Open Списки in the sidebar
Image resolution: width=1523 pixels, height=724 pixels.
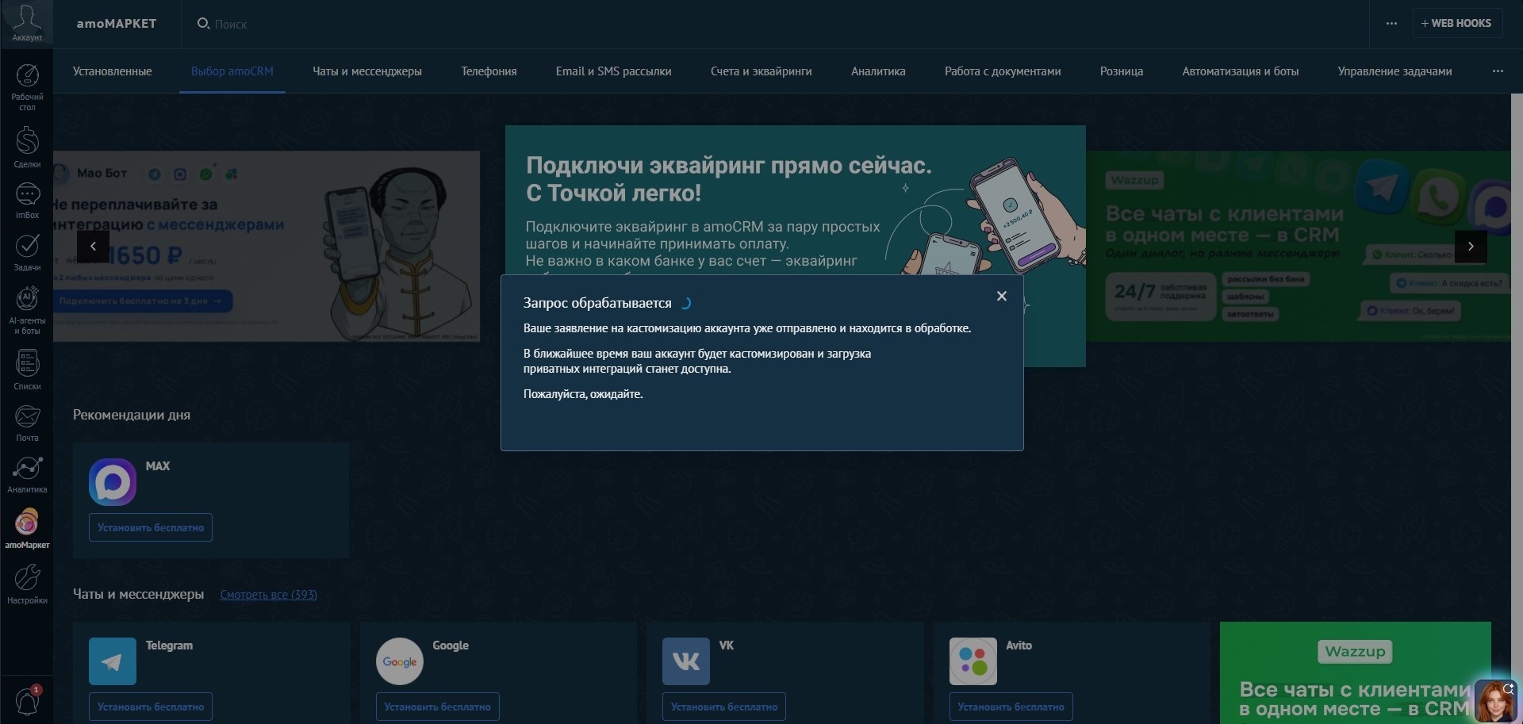pyautogui.click(x=27, y=370)
